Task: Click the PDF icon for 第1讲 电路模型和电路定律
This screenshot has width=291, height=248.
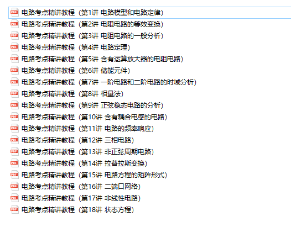Action: 14,13
